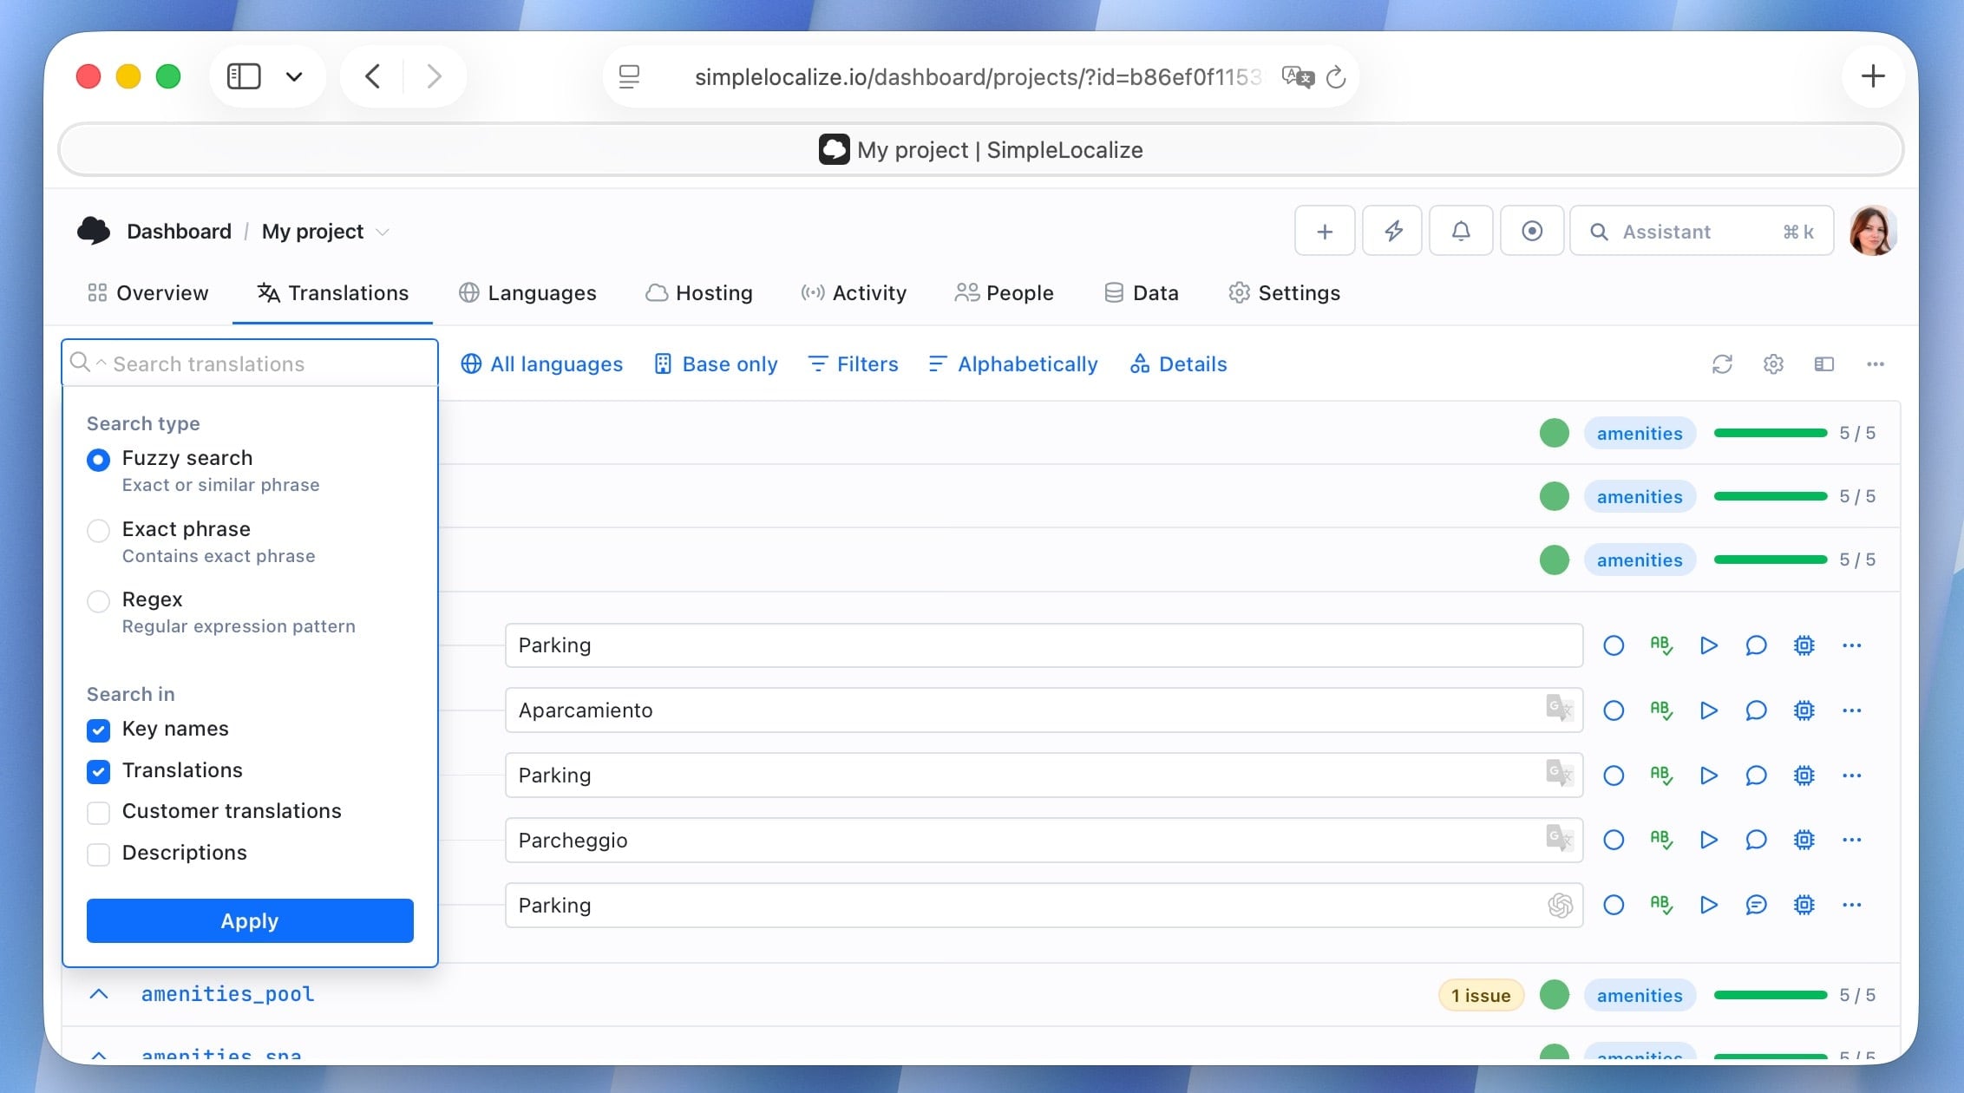Open more options on Parcheggio row
The width and height of the screenshot is (1964, 1093).
coord(1852,840)
